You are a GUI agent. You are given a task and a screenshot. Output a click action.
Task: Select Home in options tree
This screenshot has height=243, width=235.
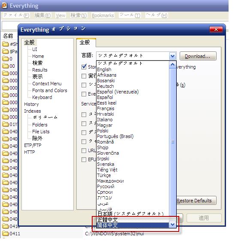coord(38,56)
